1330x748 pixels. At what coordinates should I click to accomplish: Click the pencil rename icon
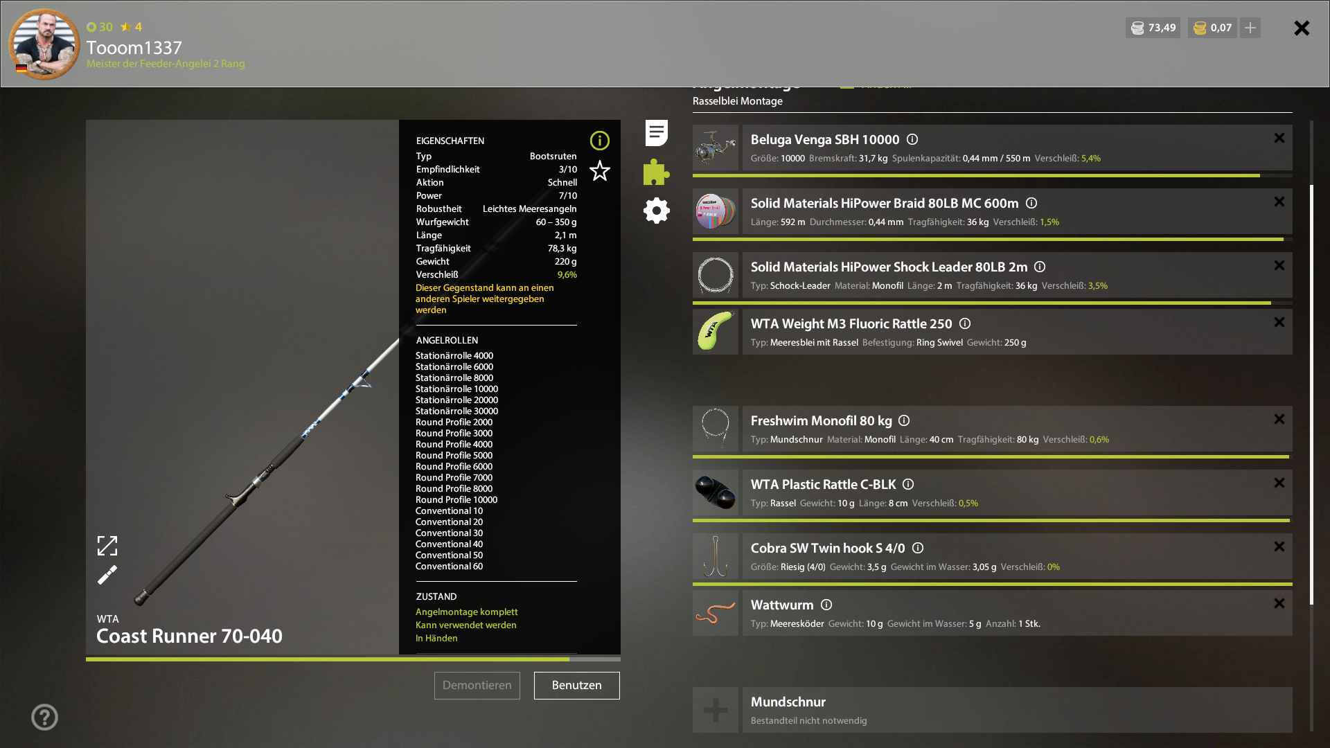pos(107,575)
